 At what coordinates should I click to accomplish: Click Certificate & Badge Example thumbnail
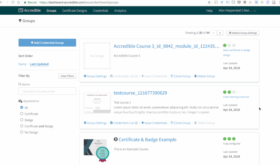coord(96,150)
